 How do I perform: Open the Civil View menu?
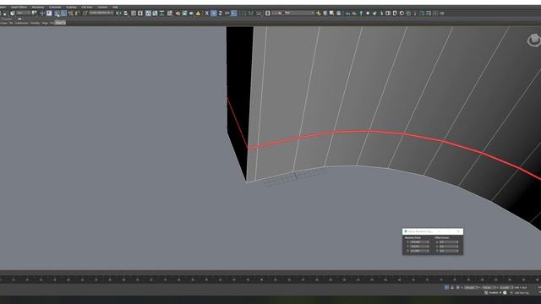click(87, 7)
